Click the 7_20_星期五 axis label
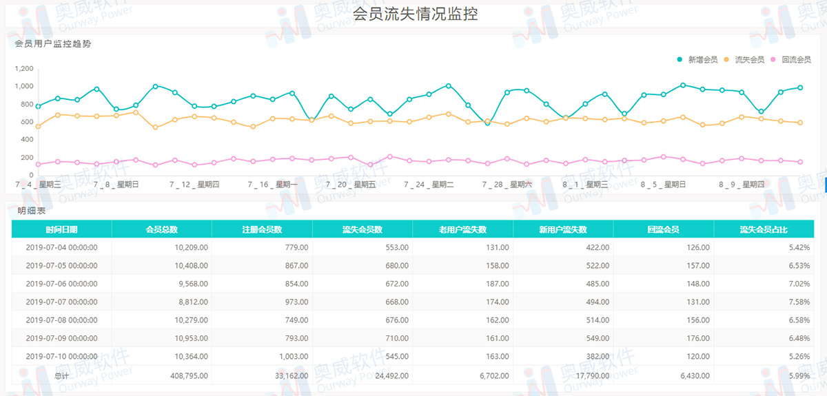Screen dimensions: 827x396 [x=351, y=185]
